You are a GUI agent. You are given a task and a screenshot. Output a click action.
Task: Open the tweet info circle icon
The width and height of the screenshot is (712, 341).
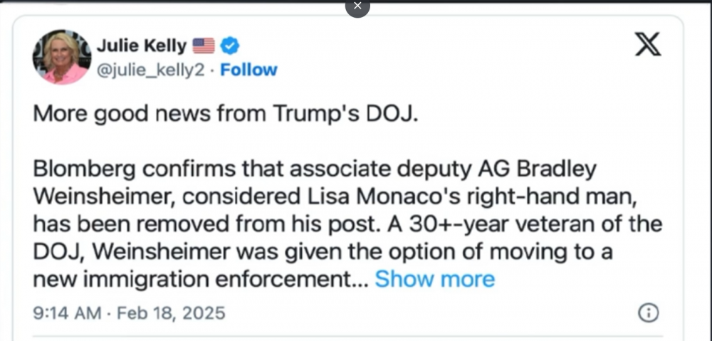[649, 313]
